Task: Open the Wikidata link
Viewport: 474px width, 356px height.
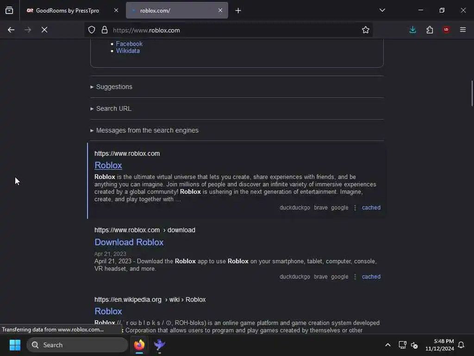Action: pos(128,51)
